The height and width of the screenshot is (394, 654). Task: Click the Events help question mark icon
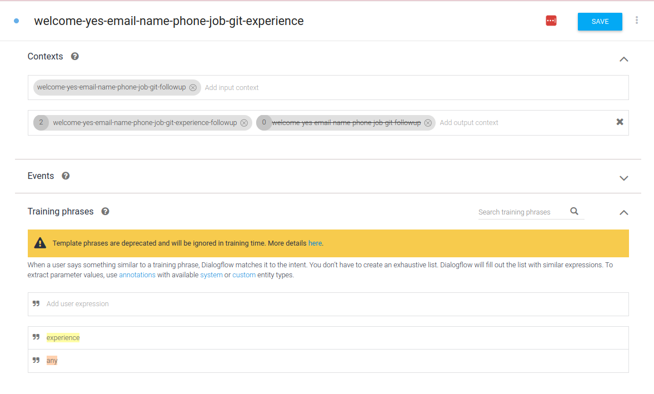pyautogui.click(x=66, y=176)
